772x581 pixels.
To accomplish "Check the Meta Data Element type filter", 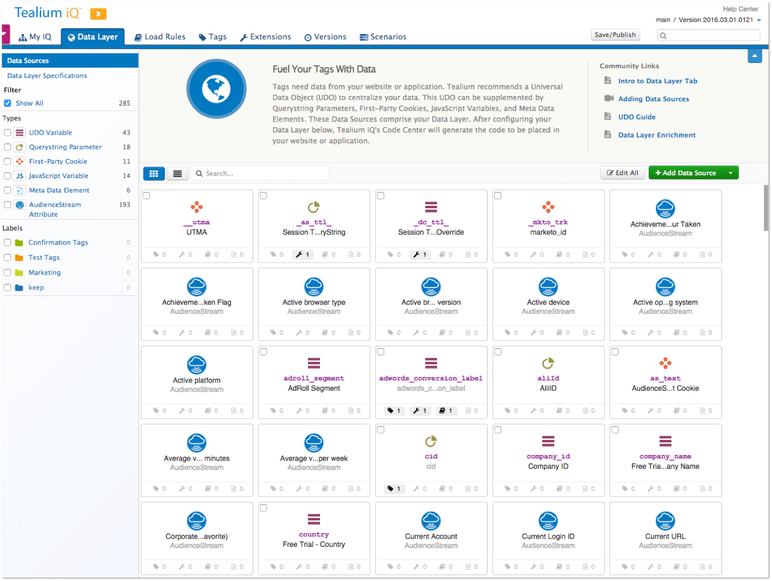I will pos(8,190).
